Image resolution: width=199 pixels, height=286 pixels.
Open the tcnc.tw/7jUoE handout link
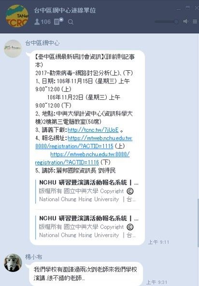[x=93, y=130]
